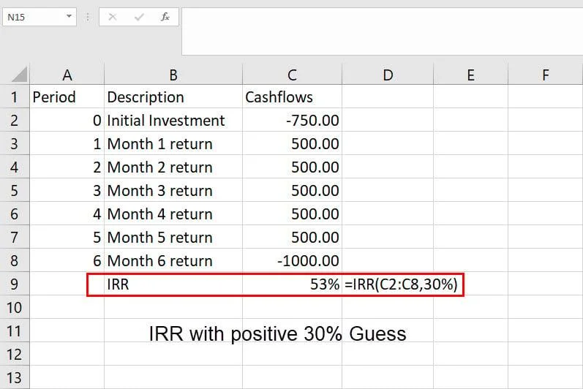The image size is (583, 389).
Task: Select the 53% IRR result cell
Action: (x=292, y=284)
